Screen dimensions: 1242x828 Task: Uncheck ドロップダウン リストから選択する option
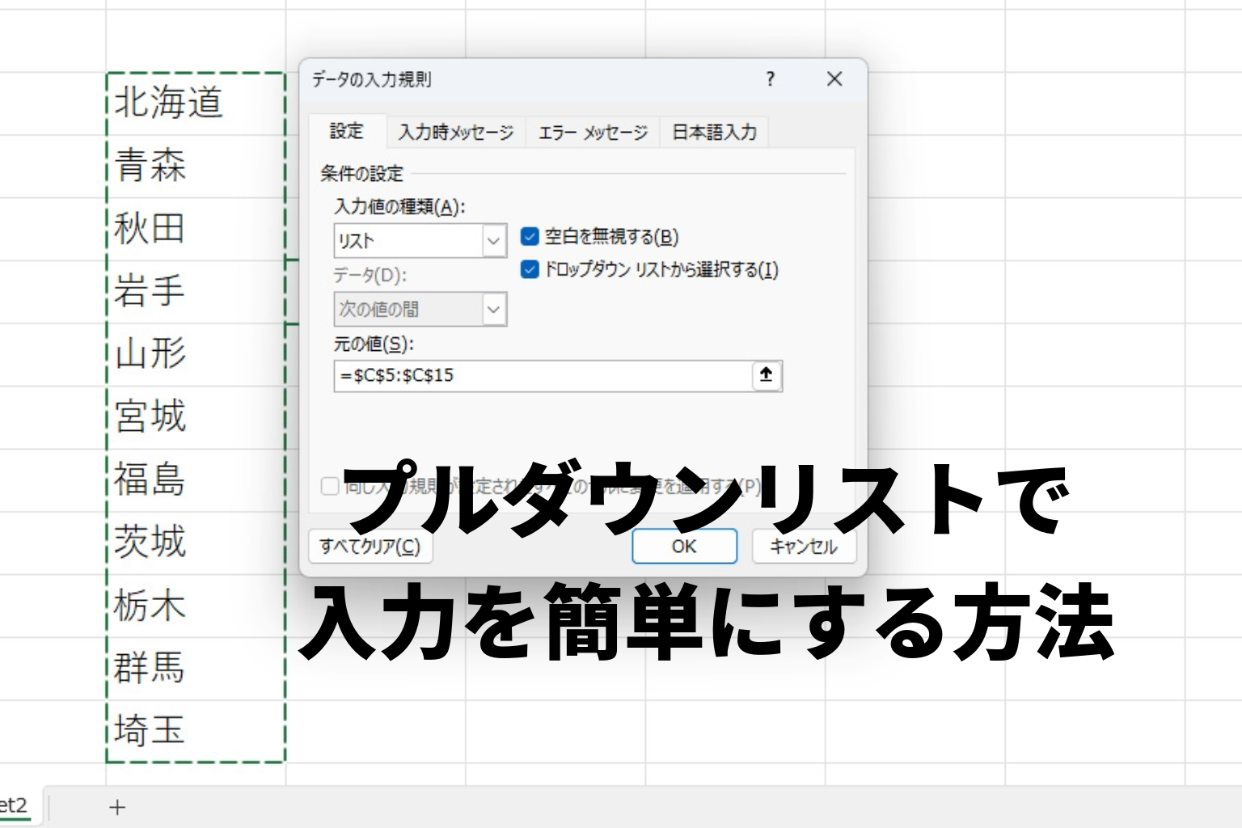pos(530,269)
